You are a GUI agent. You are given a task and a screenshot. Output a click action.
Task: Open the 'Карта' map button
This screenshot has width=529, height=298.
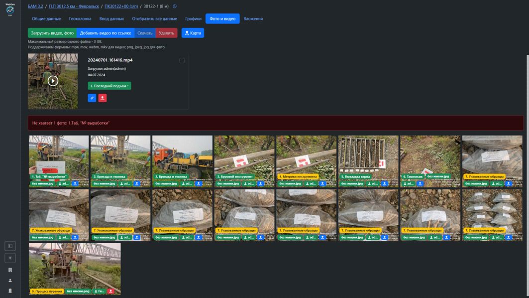[193, 33]
